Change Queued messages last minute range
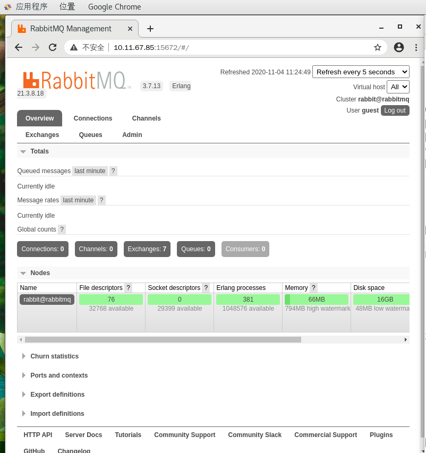The height and width of the screenshot is (453, 426). (x=90, y=171)
